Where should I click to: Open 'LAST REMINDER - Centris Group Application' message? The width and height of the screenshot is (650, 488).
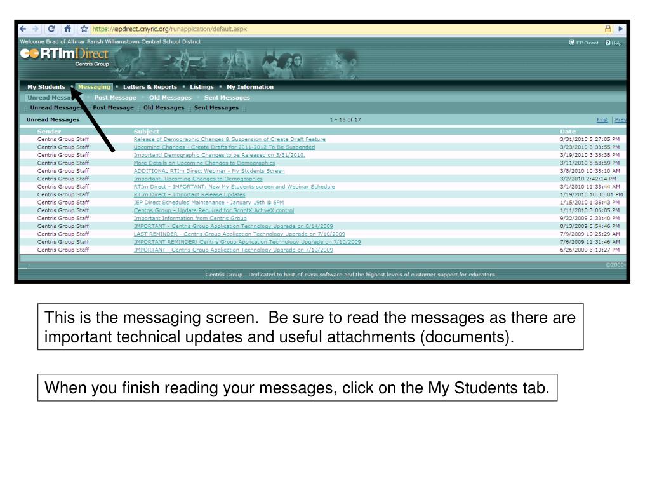pyautogui.click(x=239, y=234)
